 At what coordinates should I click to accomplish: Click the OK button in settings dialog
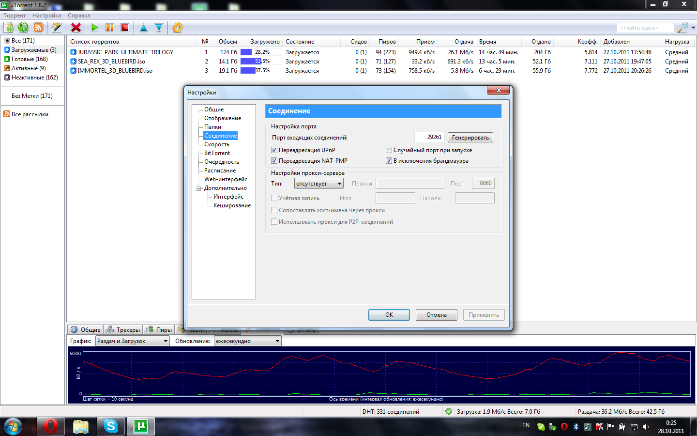pos(389,315)
